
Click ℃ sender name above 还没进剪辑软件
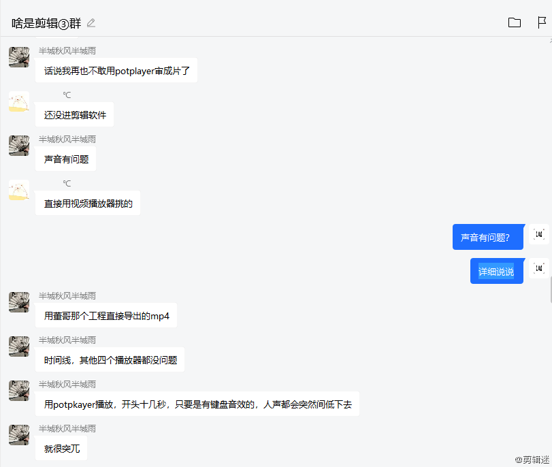pos(67,95)
